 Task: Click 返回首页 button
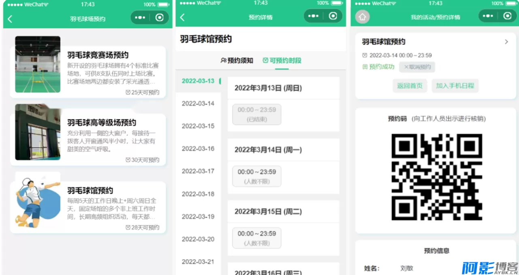pyautogui.click(x=410, y=86)
